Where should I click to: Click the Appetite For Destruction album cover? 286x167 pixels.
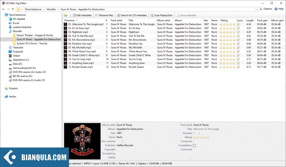tap(82, 141)
